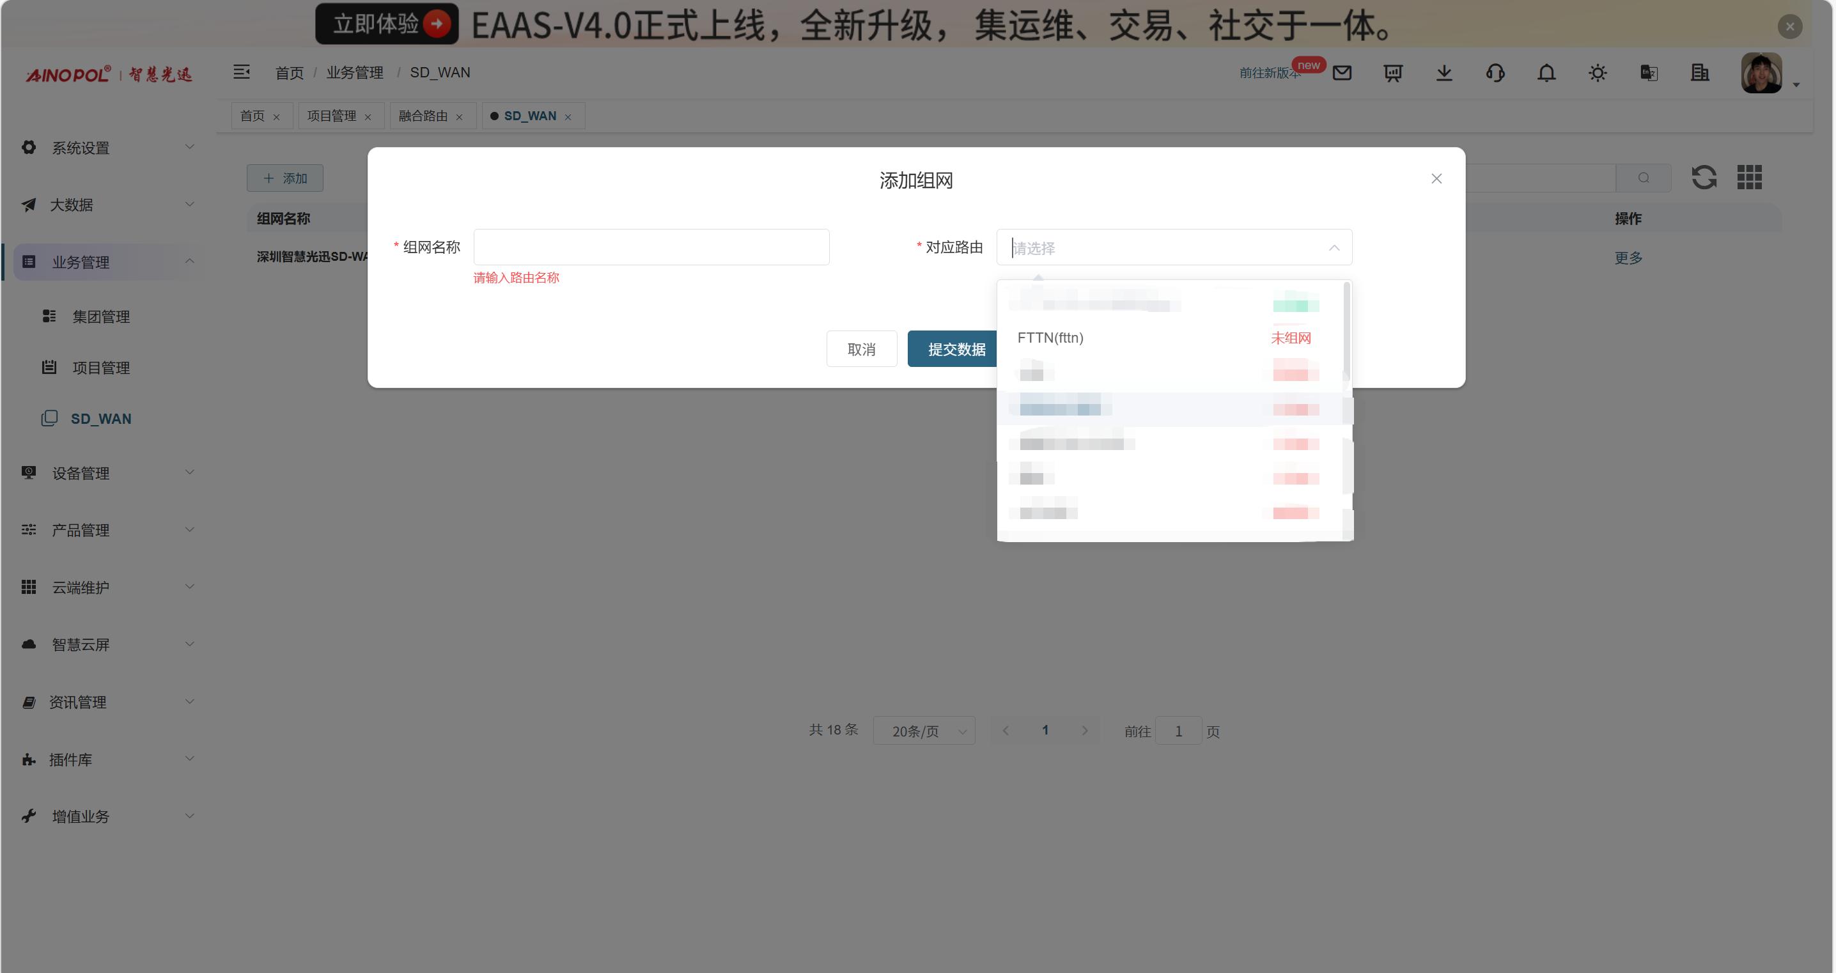The height and width of the screenshot is (973, 1836).
Task: Click the download arrow icon in header
Action: pos(1444,73)
